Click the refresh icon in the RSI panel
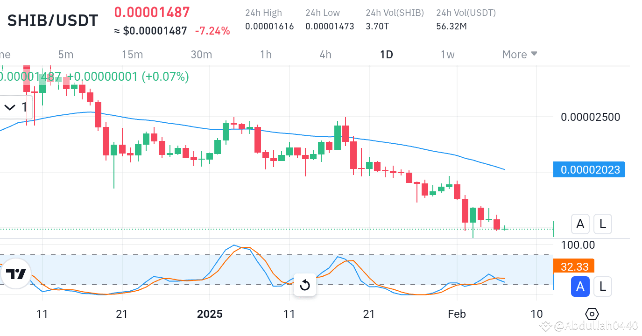642x336 pixels. (x=304, y=285)
